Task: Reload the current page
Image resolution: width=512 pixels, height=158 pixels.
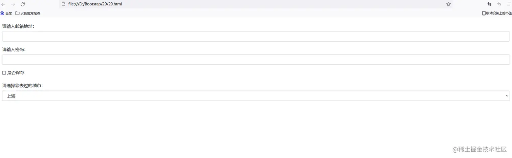Action: (x=23, y=4)
